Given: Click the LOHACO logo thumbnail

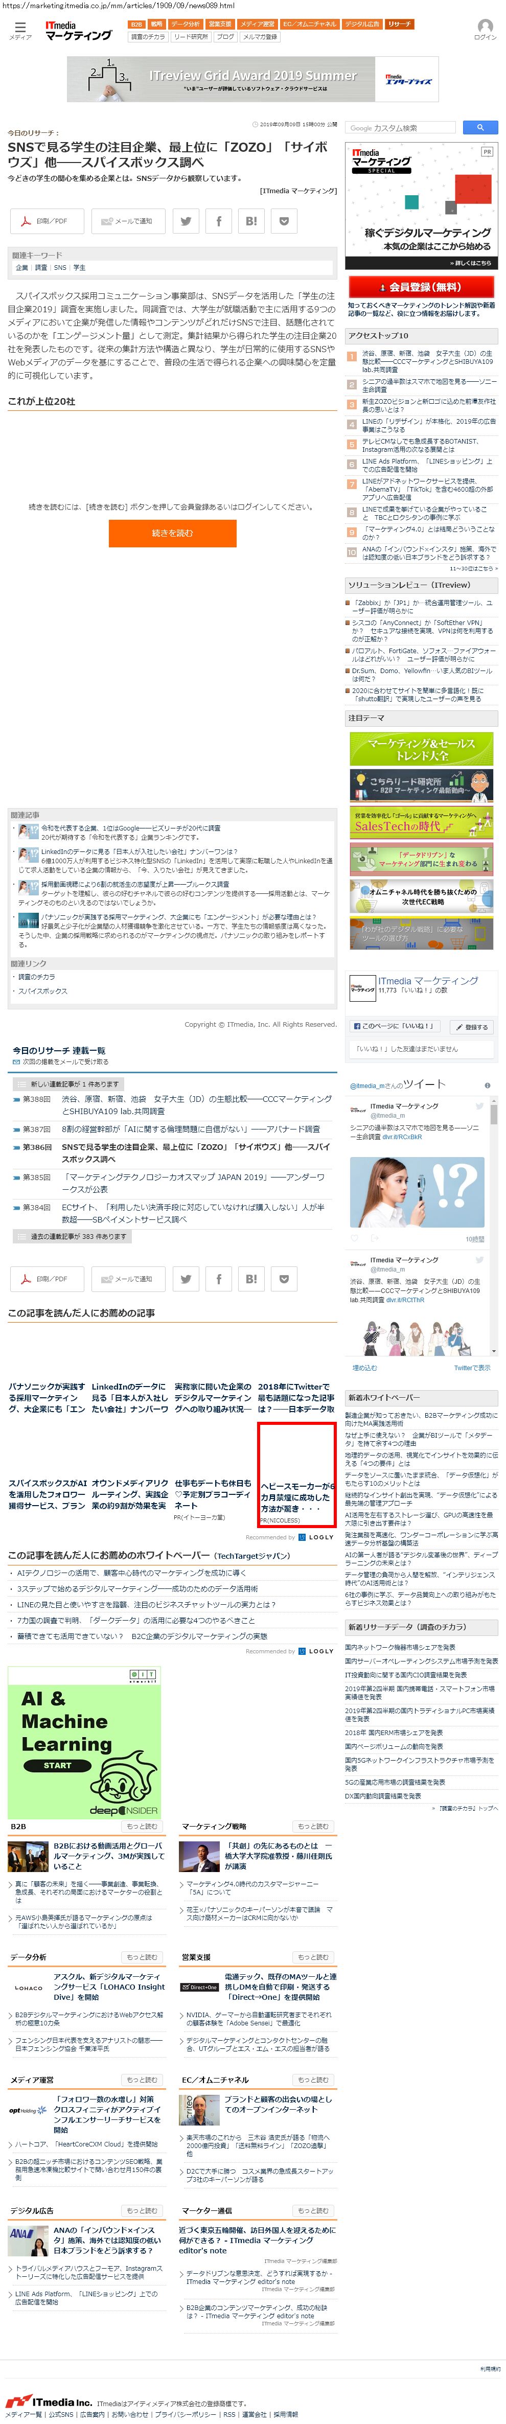Looking at the screenshot, I should click(29, 1988).
